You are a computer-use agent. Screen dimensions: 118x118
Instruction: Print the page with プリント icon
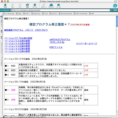click(51, 6)
